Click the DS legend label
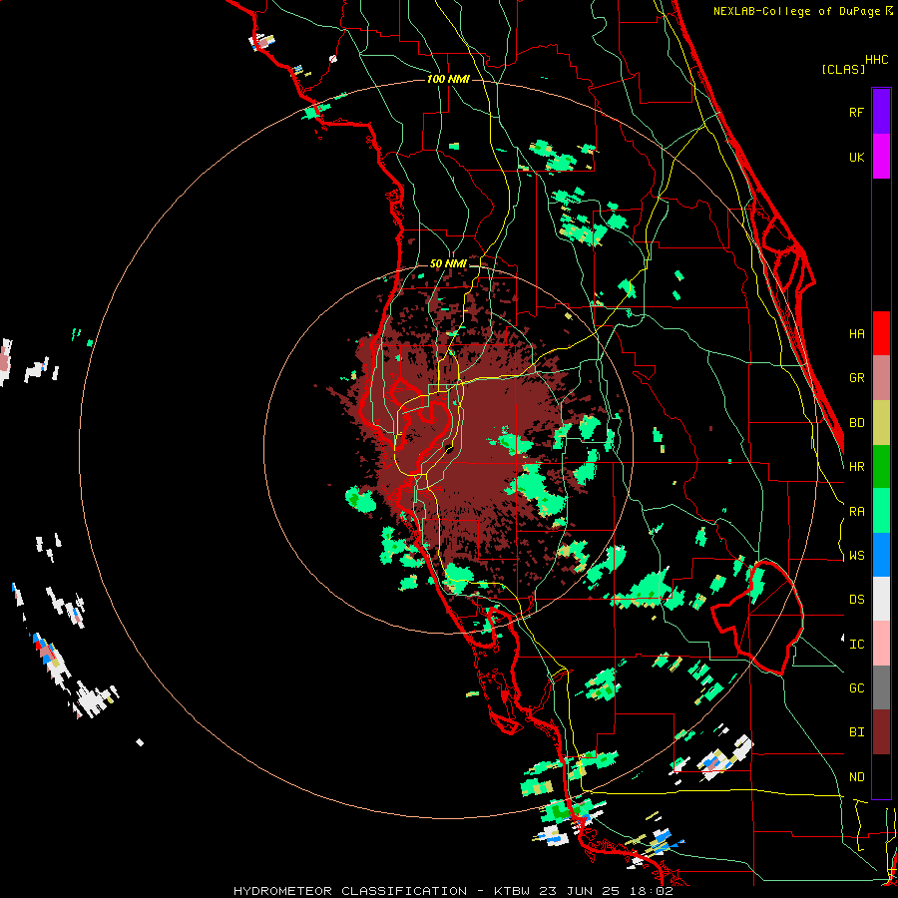 point(856,600)
